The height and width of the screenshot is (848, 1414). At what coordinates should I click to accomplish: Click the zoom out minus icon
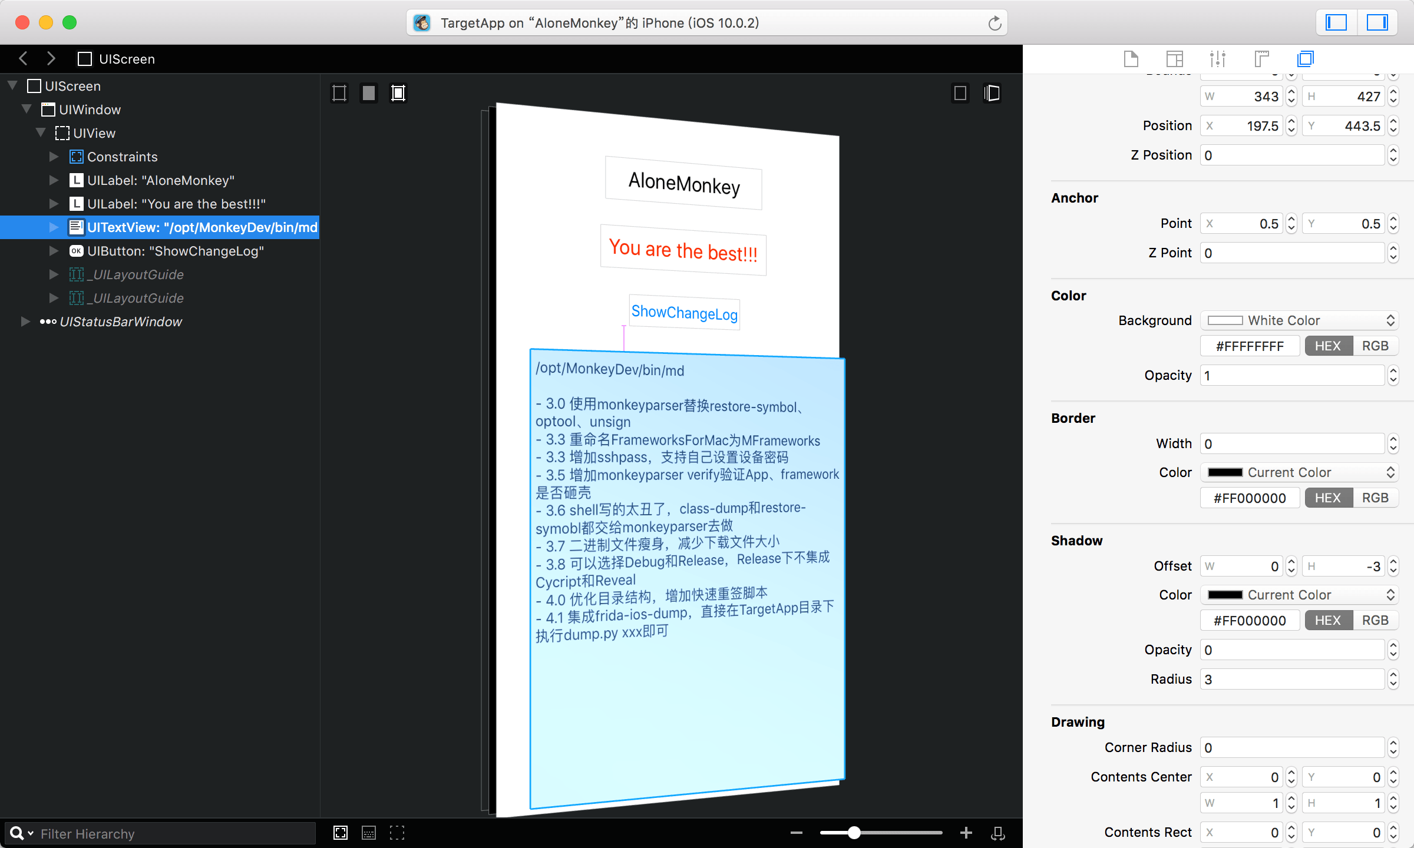tap(797, 833)
